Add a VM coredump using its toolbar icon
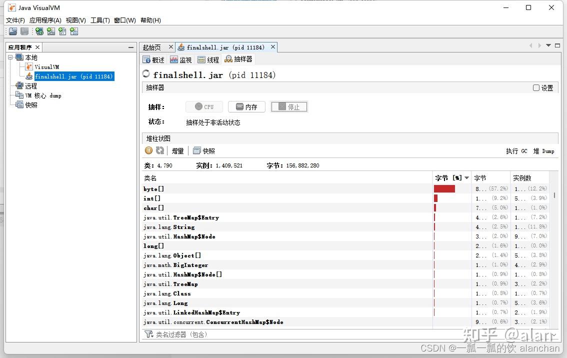This screenshot has width=567, height=358. [62, 31]
